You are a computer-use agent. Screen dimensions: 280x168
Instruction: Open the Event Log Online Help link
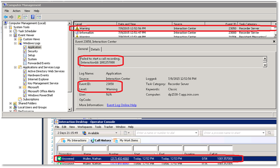click(x=122, y=105)
